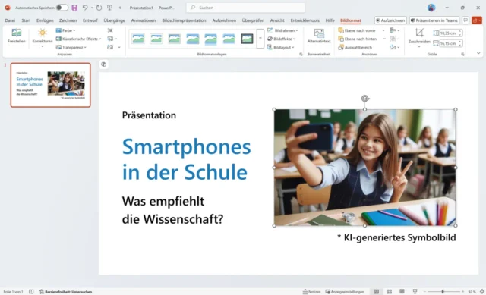Open the comments speech bubble icon
Screen dimensions: 486x295
coord(465,20)
